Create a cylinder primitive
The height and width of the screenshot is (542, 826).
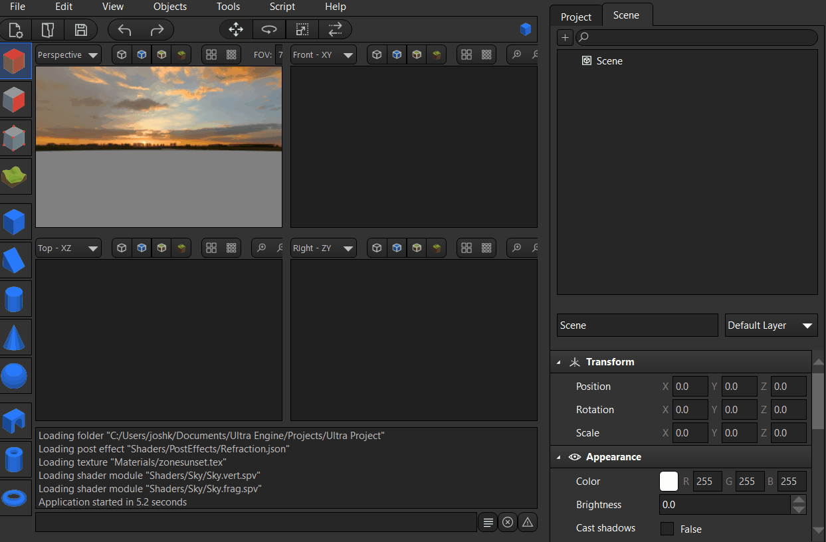tap(16, 299)
